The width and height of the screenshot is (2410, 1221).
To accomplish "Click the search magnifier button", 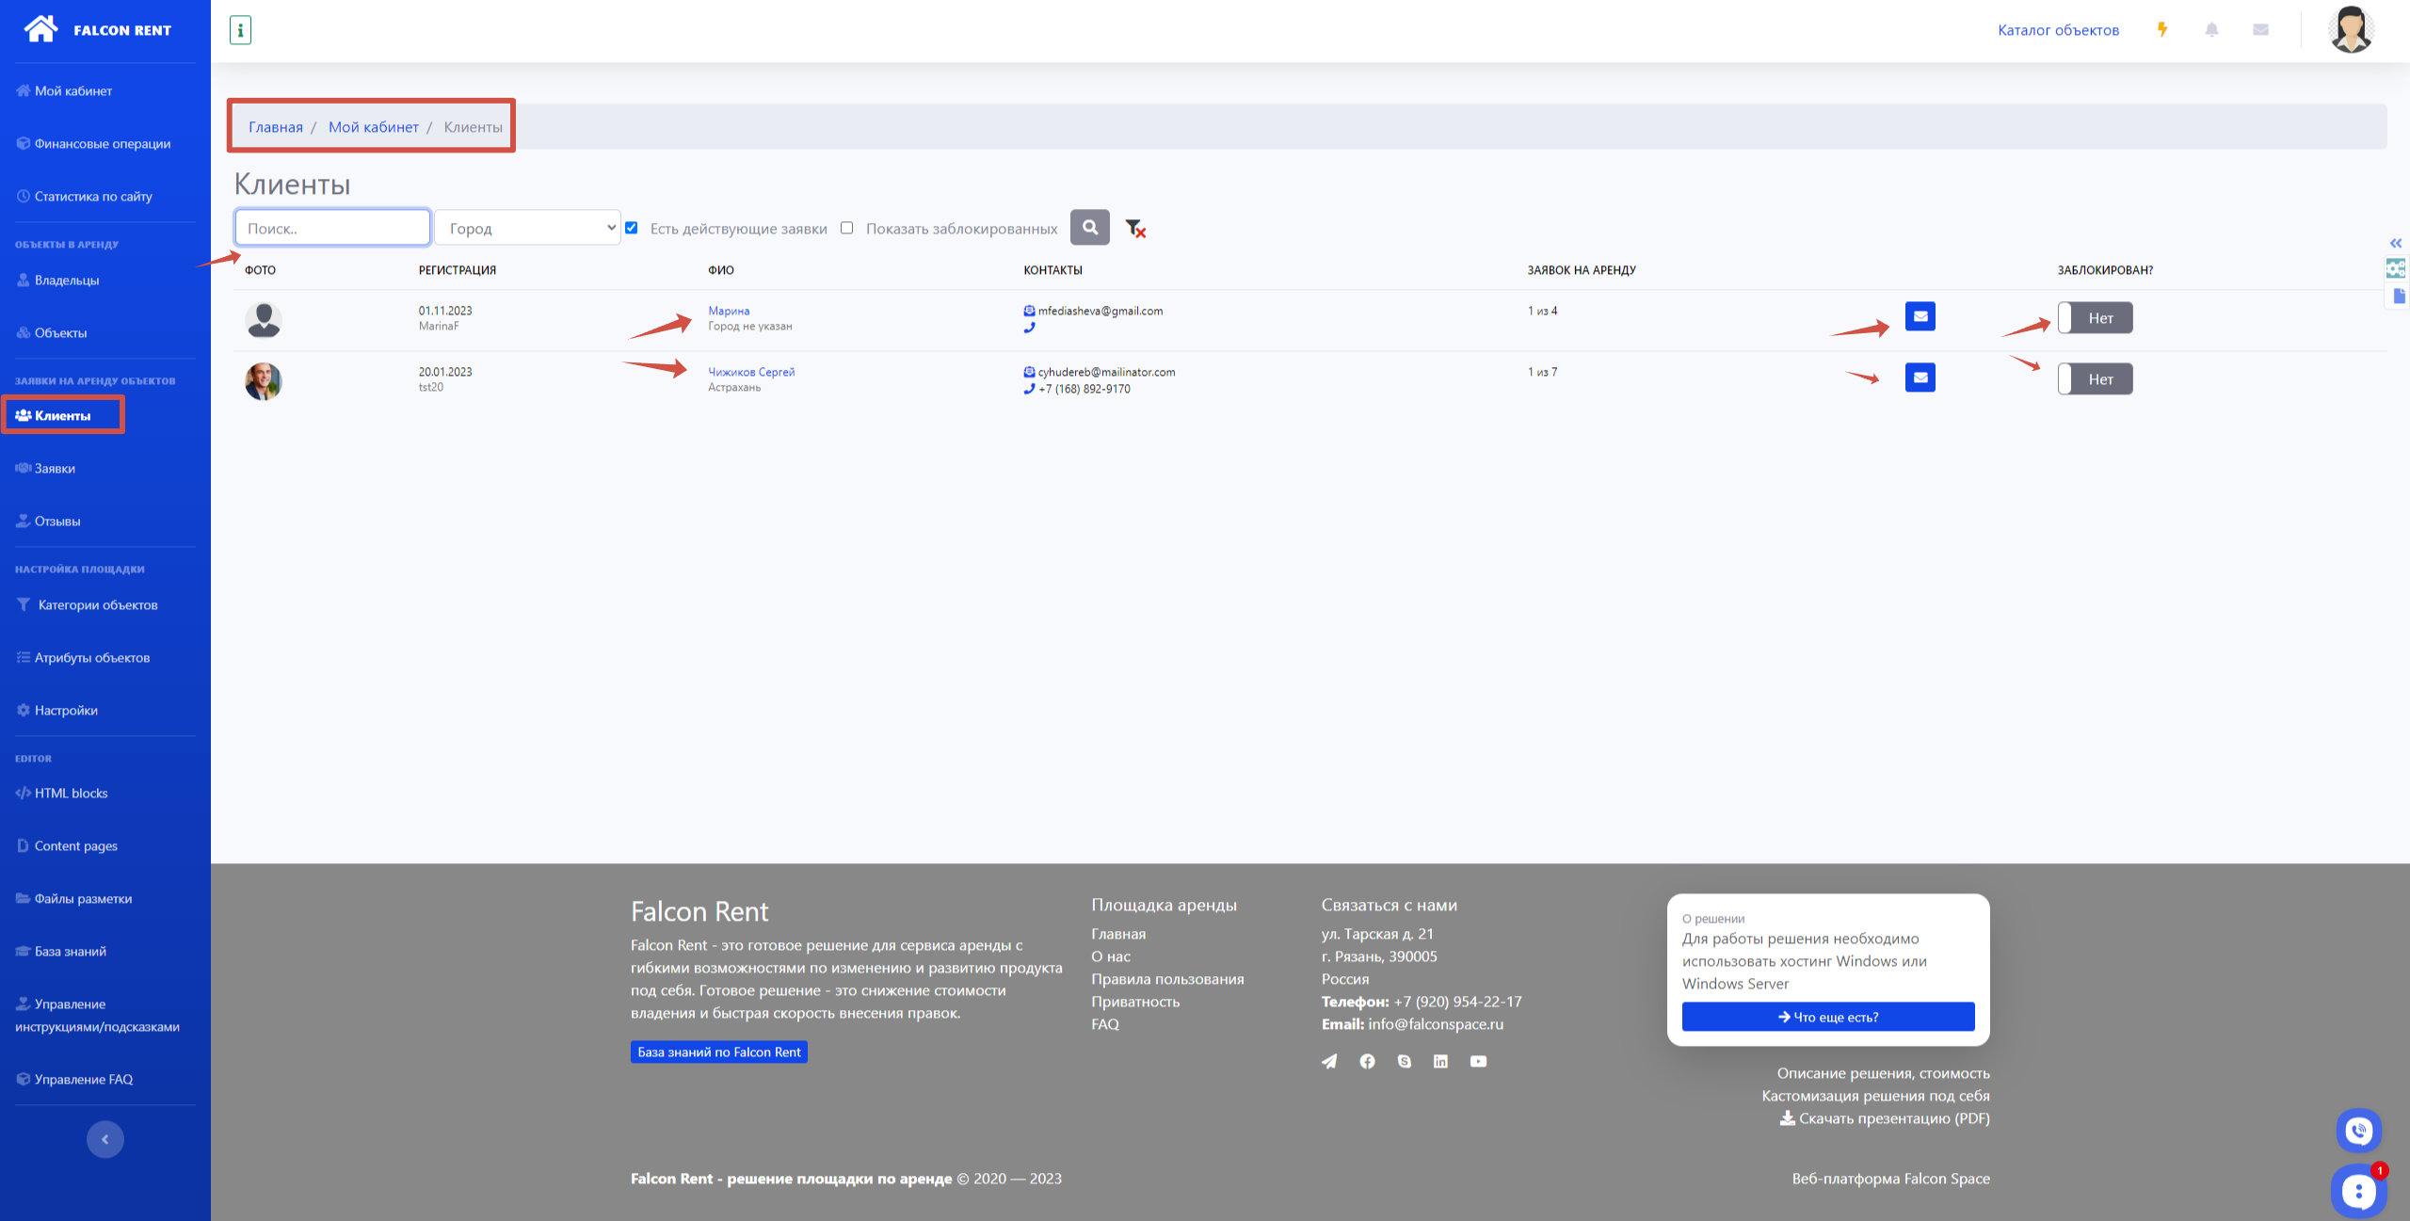I will [1089, 228].
